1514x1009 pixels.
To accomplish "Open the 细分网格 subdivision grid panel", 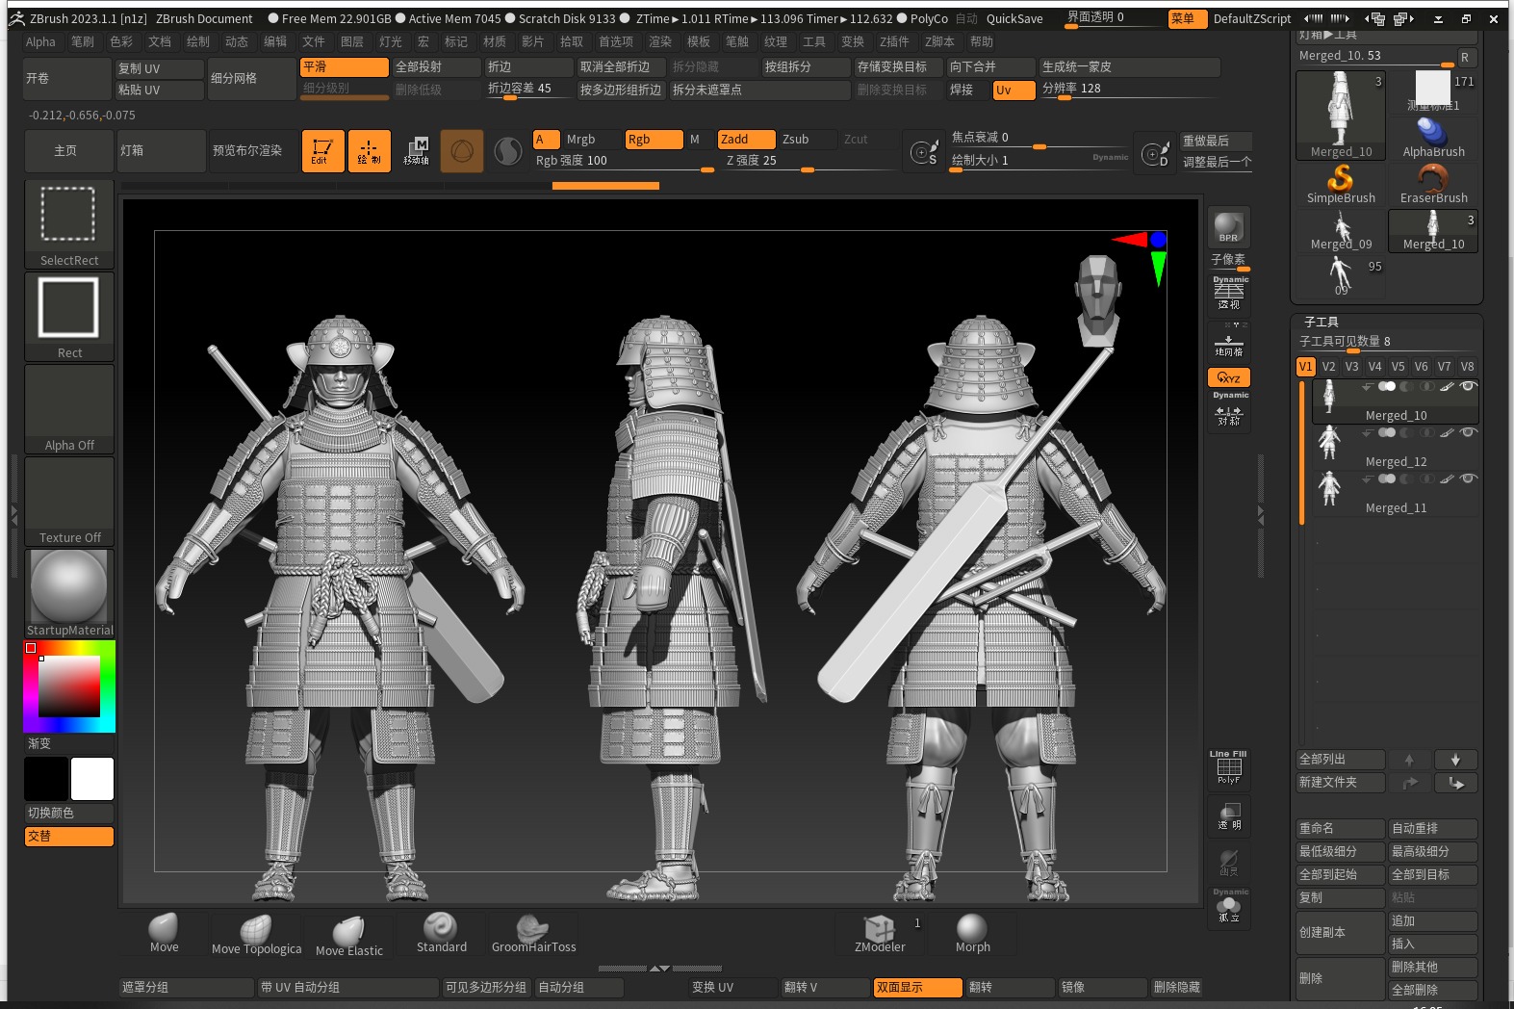I will 252,79.
